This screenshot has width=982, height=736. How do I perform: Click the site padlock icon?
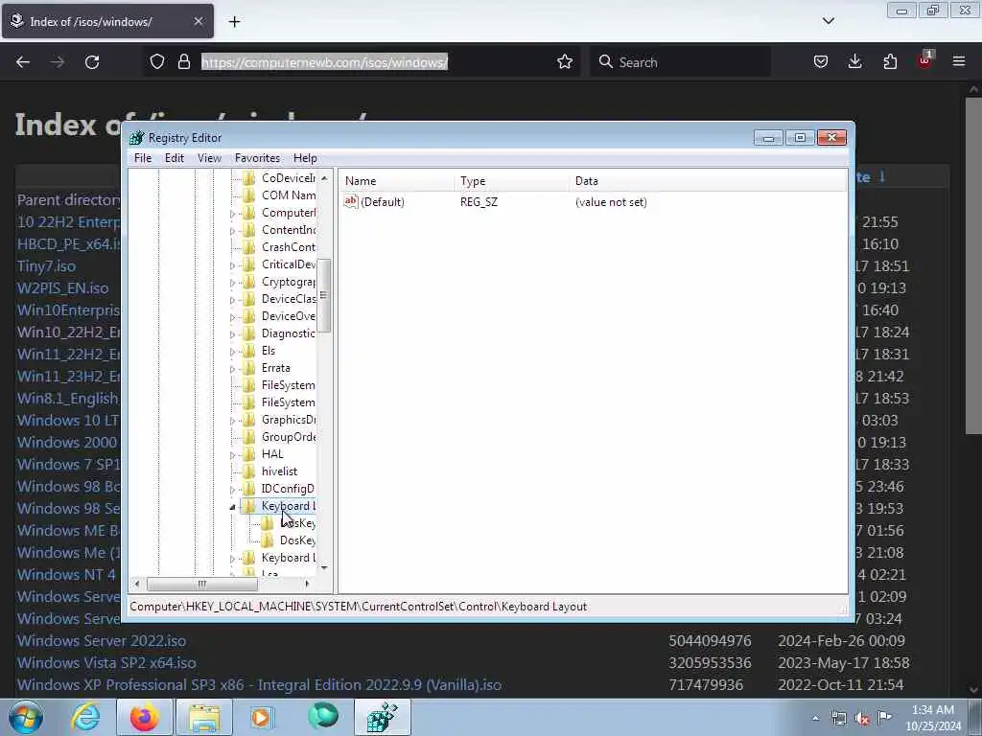pos(183,62)
